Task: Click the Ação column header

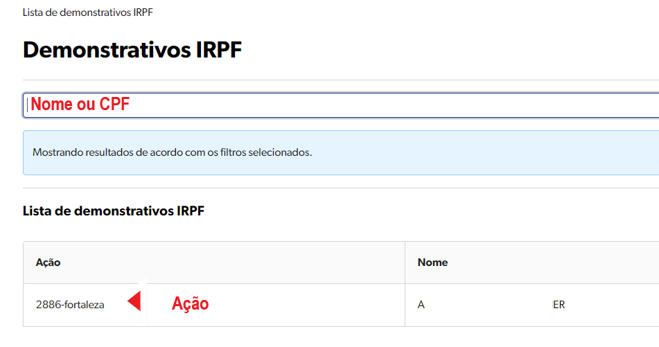Action: pyautogui.click(x=49, y=263)
